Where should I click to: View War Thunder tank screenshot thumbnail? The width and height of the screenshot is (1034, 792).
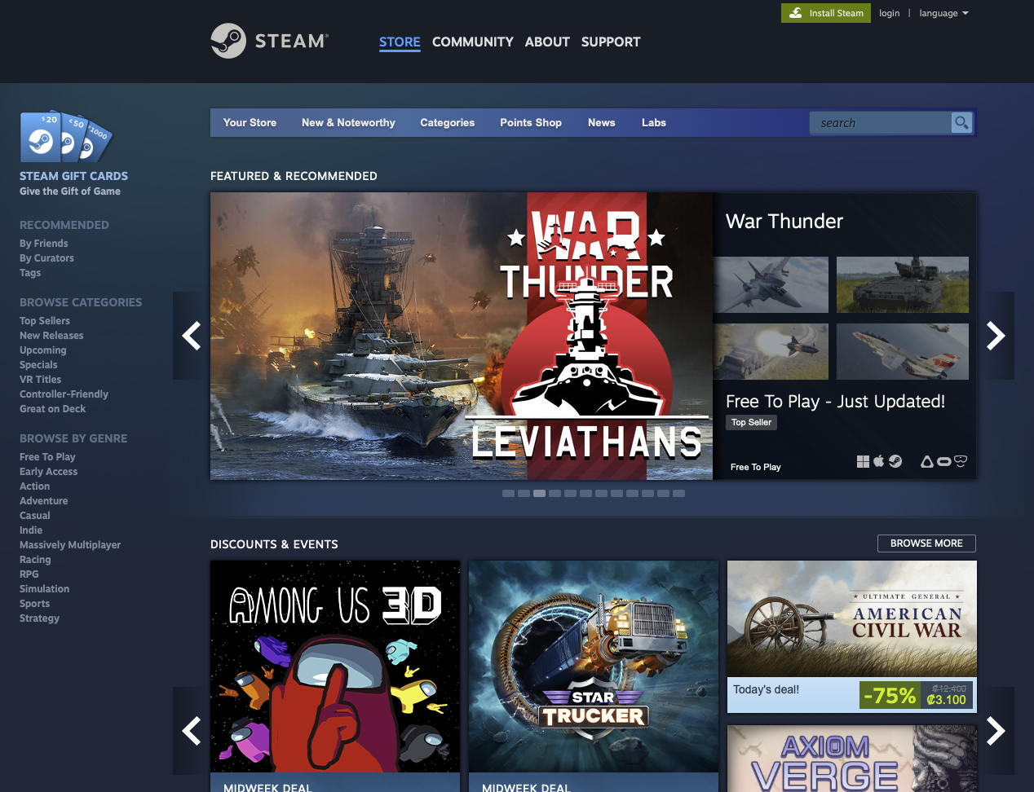tap(903, 284)
